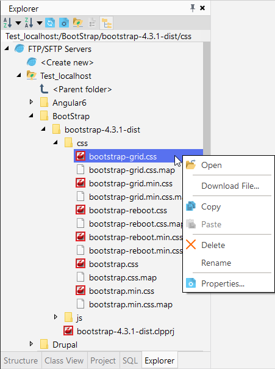Click the bootstrap-grid.css file icon

(x=80, y=156)
